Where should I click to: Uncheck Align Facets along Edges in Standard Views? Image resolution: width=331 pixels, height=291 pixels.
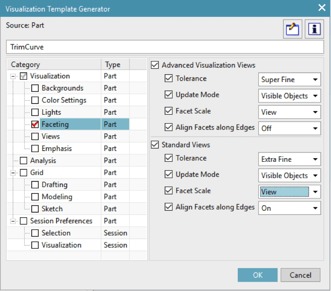(168, 207)
